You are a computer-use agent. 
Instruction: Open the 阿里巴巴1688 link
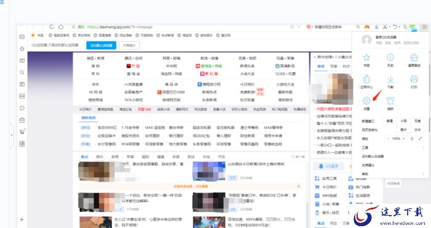point(171,92)
